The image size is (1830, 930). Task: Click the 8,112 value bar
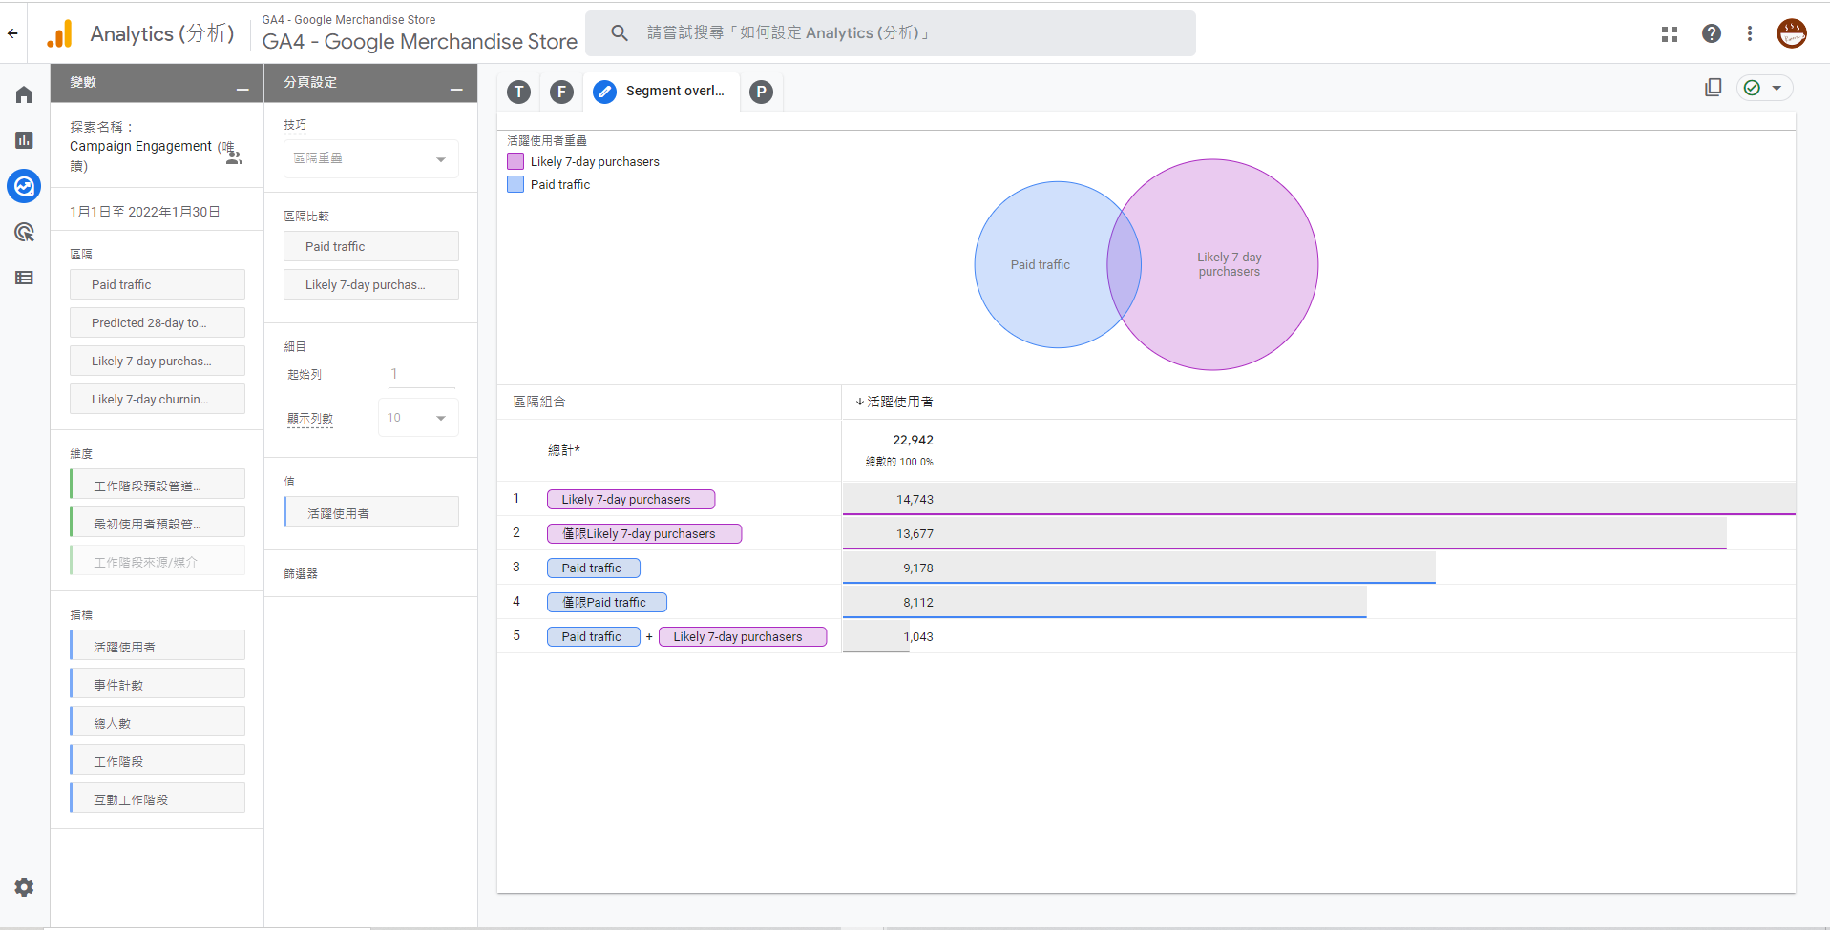[1104, 602]
